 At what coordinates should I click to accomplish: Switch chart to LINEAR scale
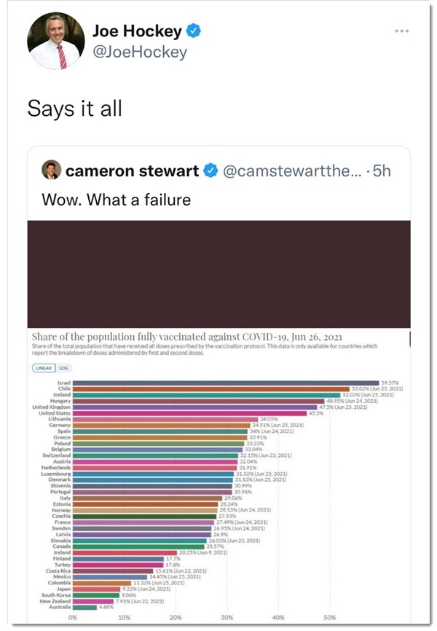[44, 368]
